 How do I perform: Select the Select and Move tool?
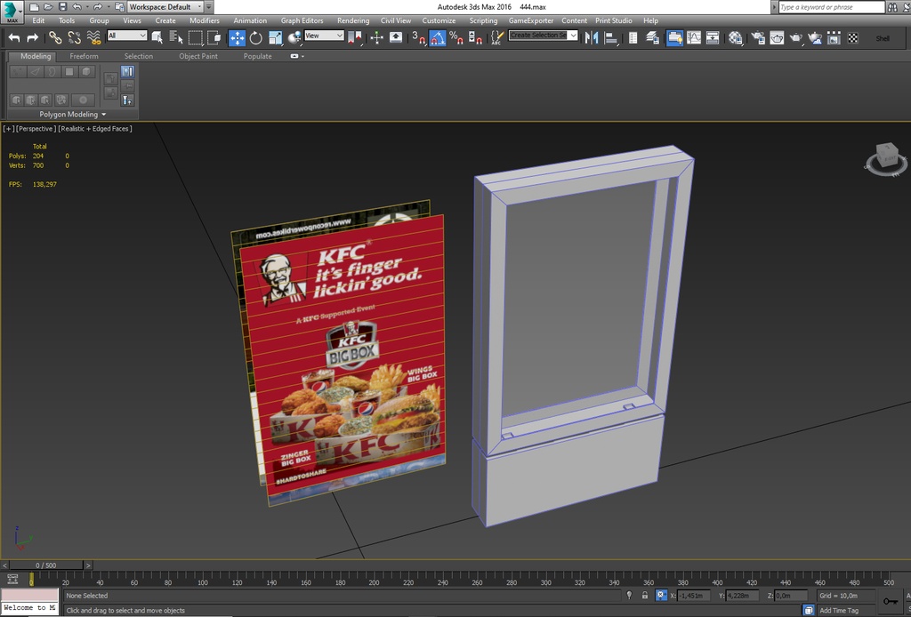[237, 37]
